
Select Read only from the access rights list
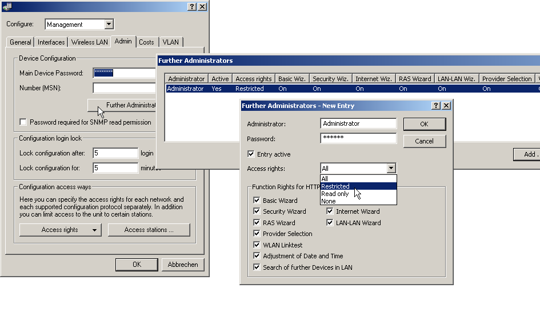pyautogui.click(x=335, y=194)
